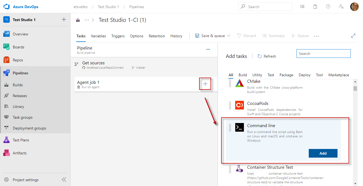The width and height of the screenshot is (363, 186).
Task: Open the user settings icon
Action: [341, 7]
